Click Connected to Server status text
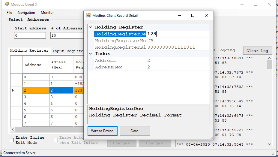Viewport: 278px width, 157px height. click(19, 153)
